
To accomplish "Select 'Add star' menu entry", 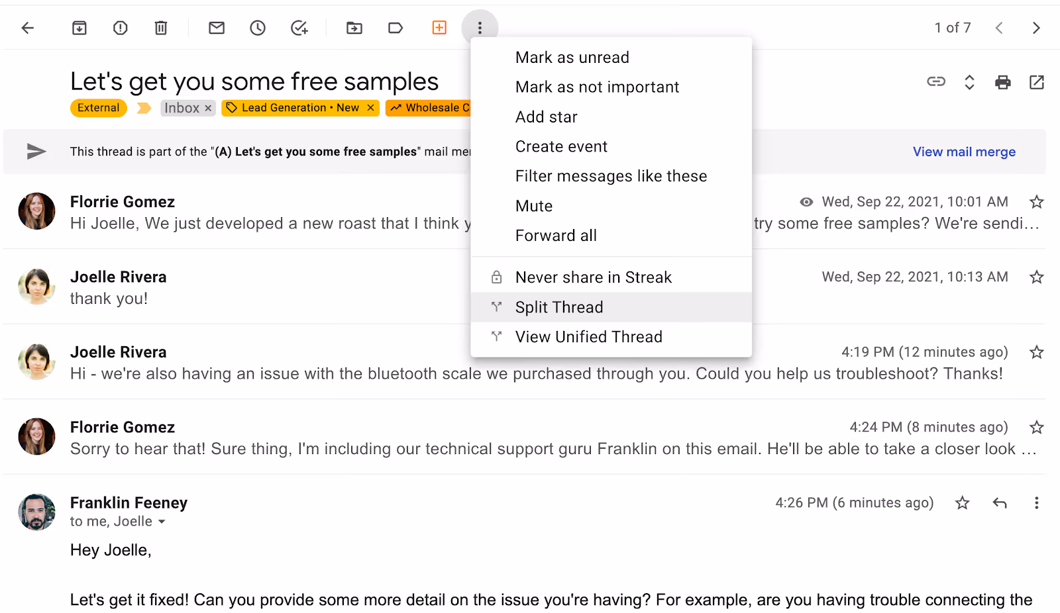I will [611, 117].
